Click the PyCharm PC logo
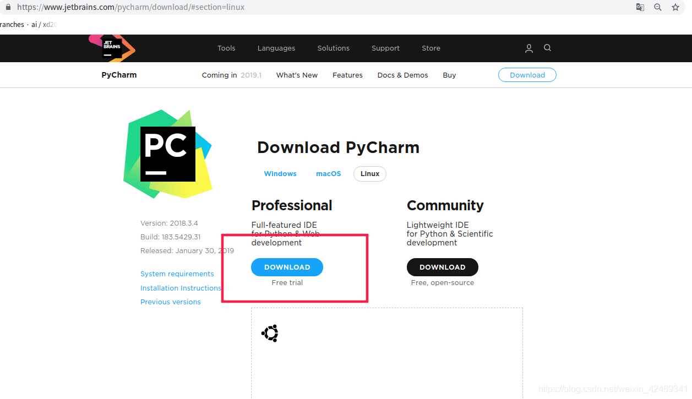692x399 pixels. (168, 154)
